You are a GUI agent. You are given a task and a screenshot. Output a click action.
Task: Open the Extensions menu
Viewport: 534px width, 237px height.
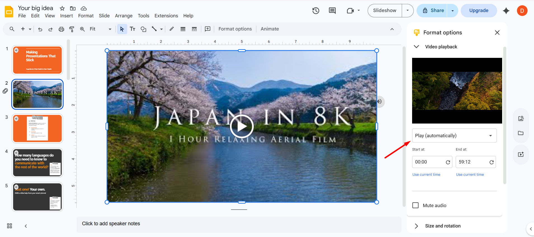166,16
